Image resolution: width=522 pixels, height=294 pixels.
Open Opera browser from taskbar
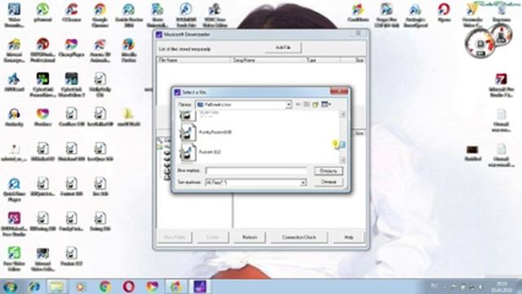coord(129,287)
